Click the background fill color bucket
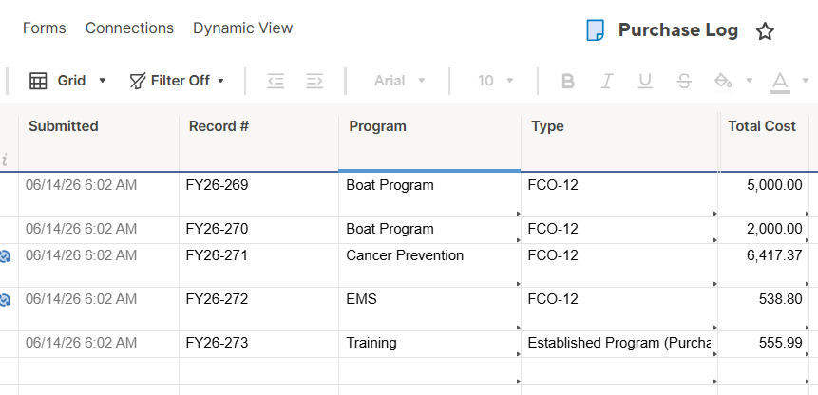 click(x=723, y=81)
